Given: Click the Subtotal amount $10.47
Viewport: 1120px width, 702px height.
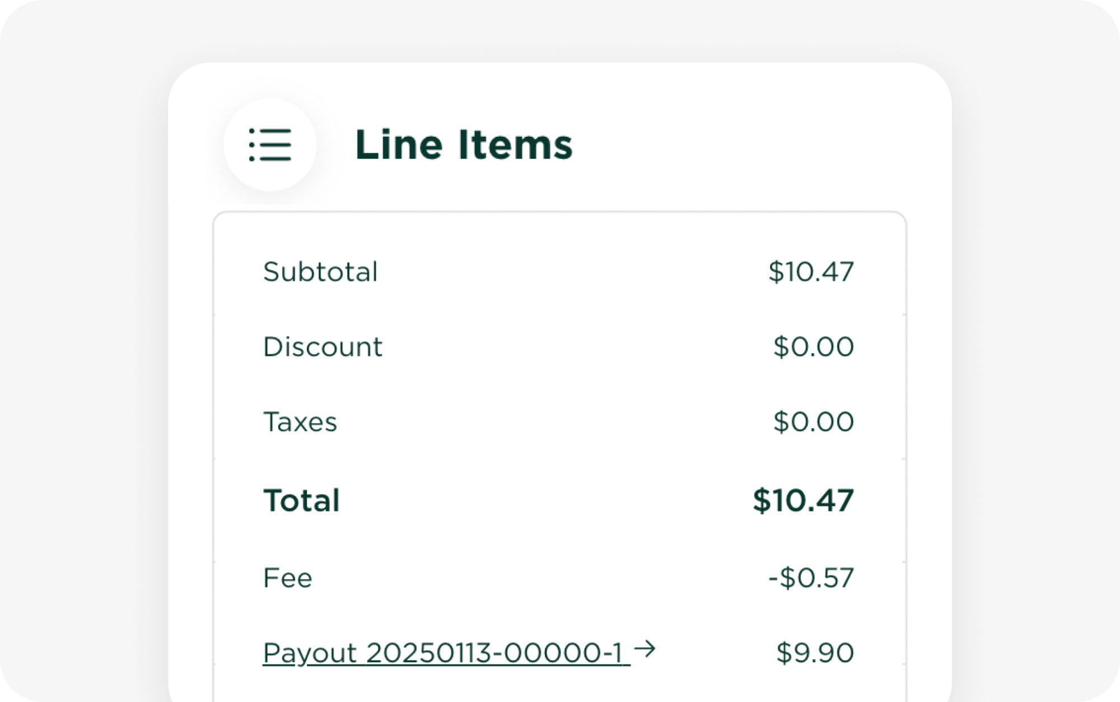Looking at the screenshot, I should (x=810, y=272).
